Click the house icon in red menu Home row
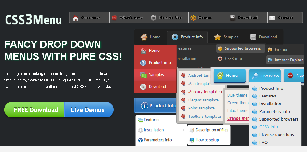307x152 pixels. [x=143, y=51]
